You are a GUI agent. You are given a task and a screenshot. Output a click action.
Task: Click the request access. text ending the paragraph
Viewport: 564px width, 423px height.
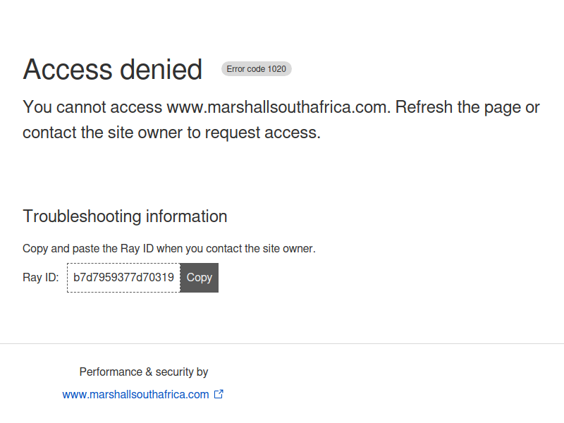[x=262, y=133]
